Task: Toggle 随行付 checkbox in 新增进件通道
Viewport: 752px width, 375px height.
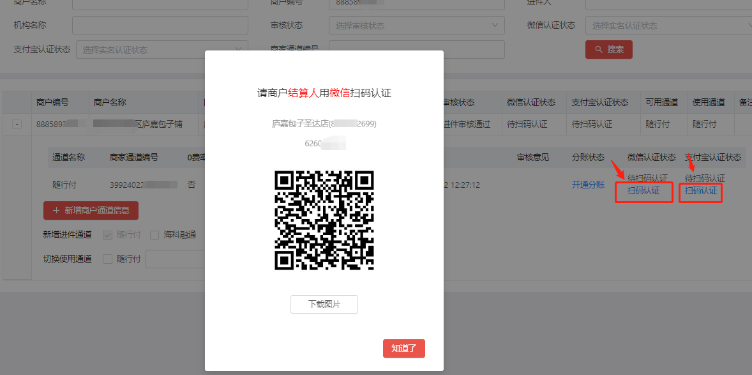Action: click(x=107, y=235)
